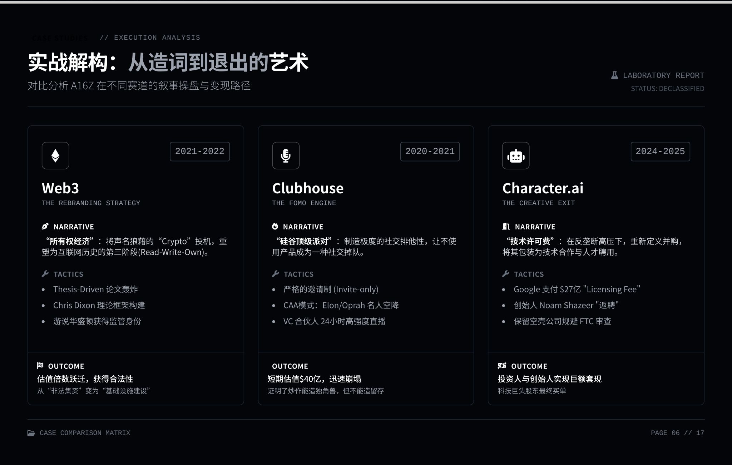Viewport: 732px width, 465px height.
Task: Click the open folder icon in footer
Action: tap(31, 433)
